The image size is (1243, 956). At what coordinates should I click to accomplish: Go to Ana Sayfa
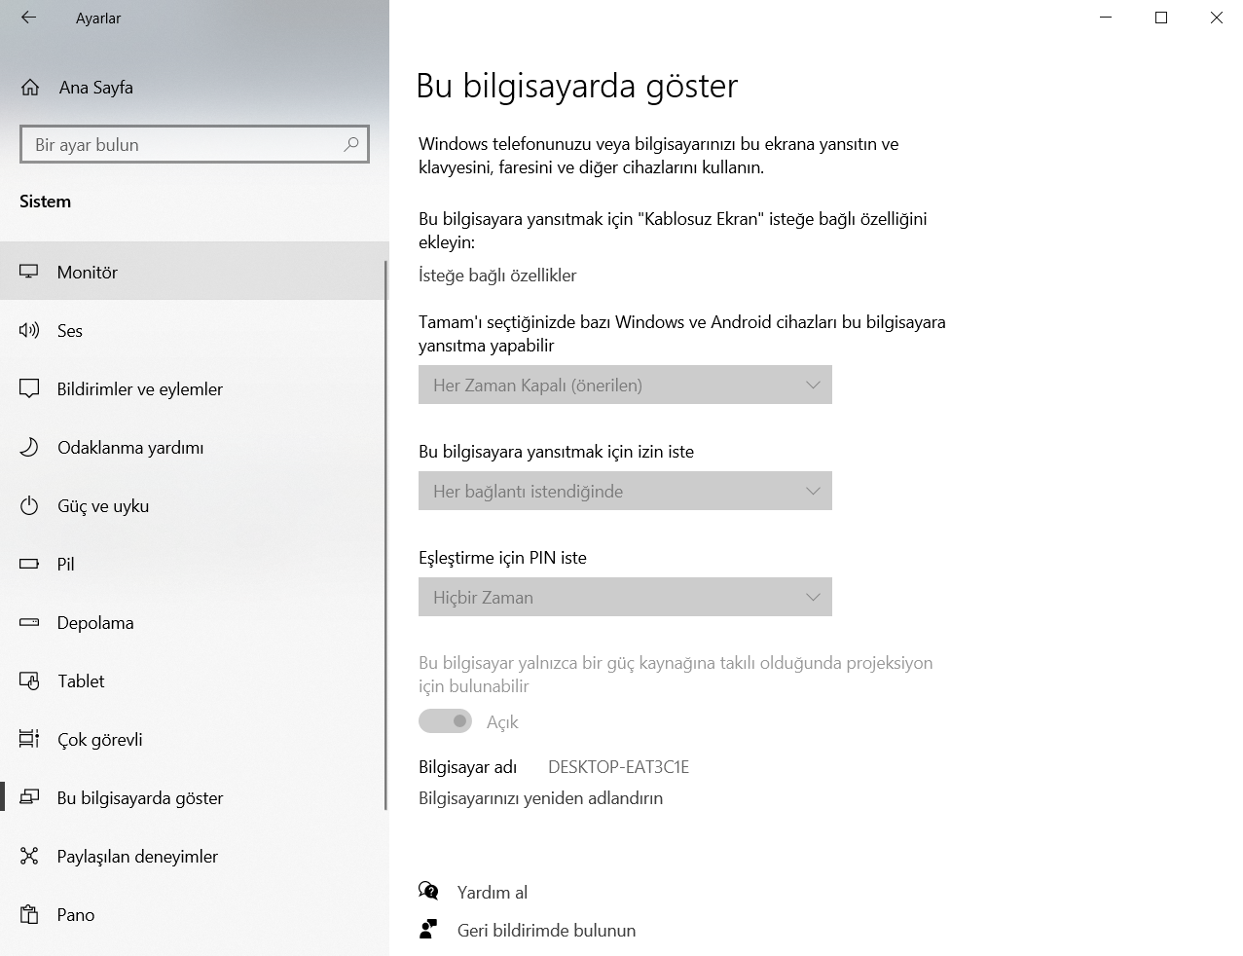pos(194,88)
